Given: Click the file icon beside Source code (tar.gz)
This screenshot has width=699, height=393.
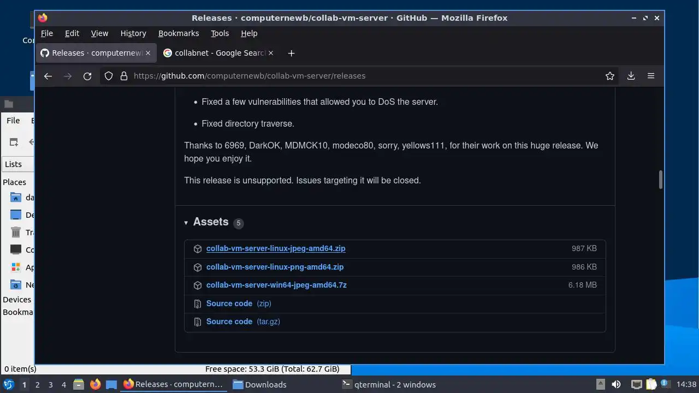Looking at the screenshot, I should pyautogui.click(x=198, y=321).
